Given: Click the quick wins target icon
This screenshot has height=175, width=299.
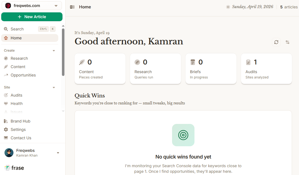Looking at the screenshot, I should pos(183,135).
